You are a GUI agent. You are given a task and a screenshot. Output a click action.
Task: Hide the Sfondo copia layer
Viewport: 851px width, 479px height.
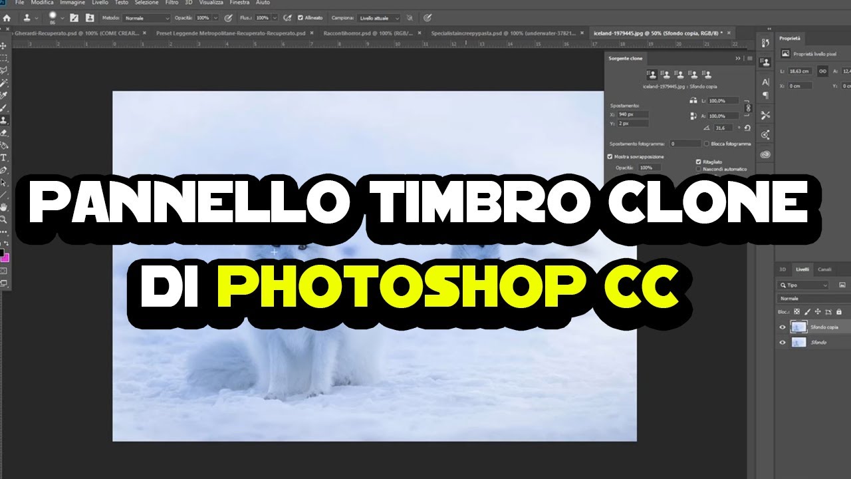(783, 327)
